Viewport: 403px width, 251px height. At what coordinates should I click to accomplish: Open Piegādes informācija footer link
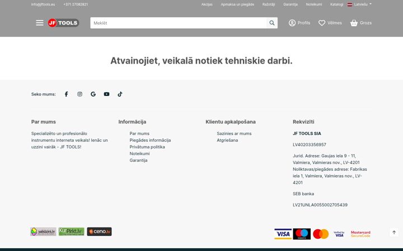pyautogui.click(x=150, y=140)
